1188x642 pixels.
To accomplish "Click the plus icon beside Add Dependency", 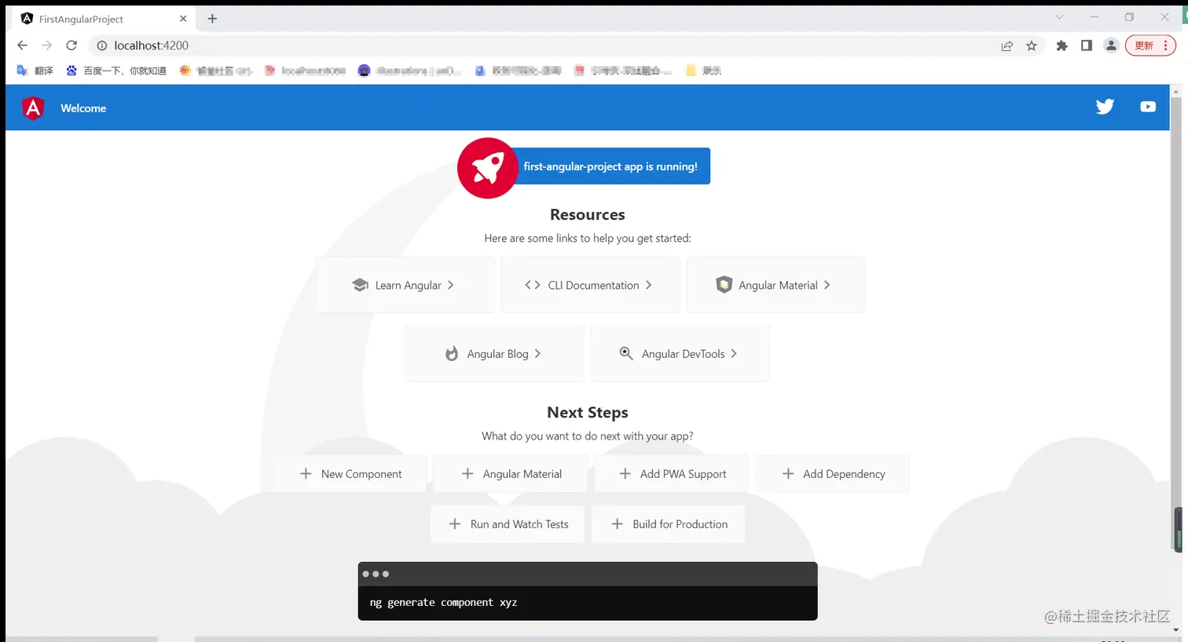I will [788, 474].
